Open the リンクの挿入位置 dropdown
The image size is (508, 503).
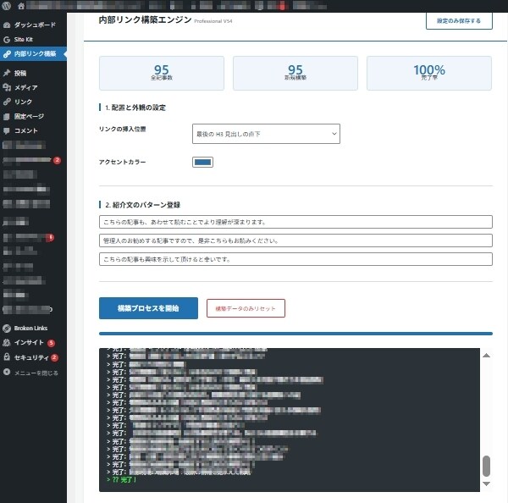point(266,134)
